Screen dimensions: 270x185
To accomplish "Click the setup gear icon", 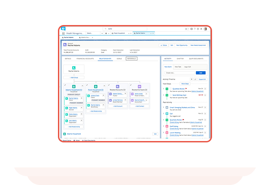I will (198, 29).
